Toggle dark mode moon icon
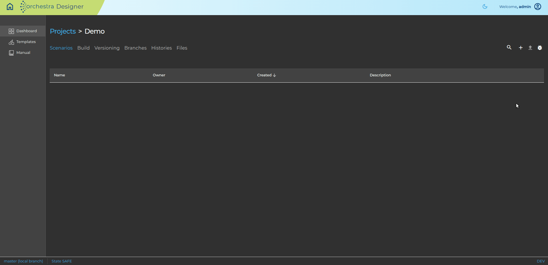Viewport: 548px width, 265px height. coord(485,7)
